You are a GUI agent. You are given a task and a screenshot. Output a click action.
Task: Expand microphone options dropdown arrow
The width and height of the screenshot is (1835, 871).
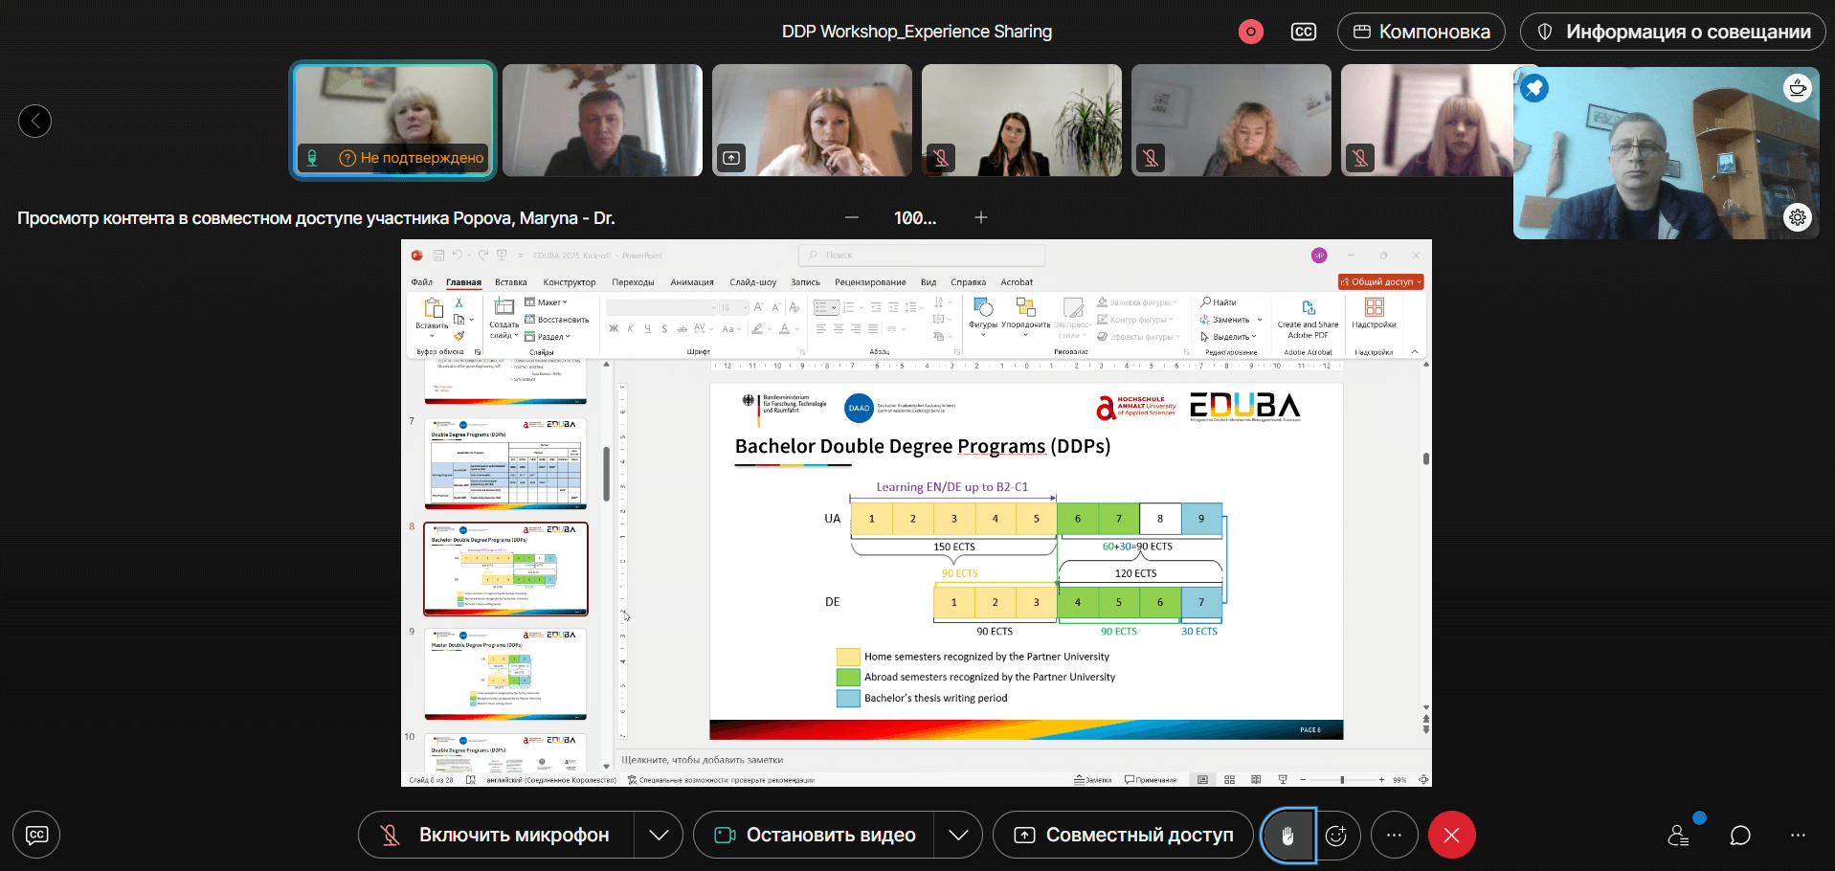point(659,836)
